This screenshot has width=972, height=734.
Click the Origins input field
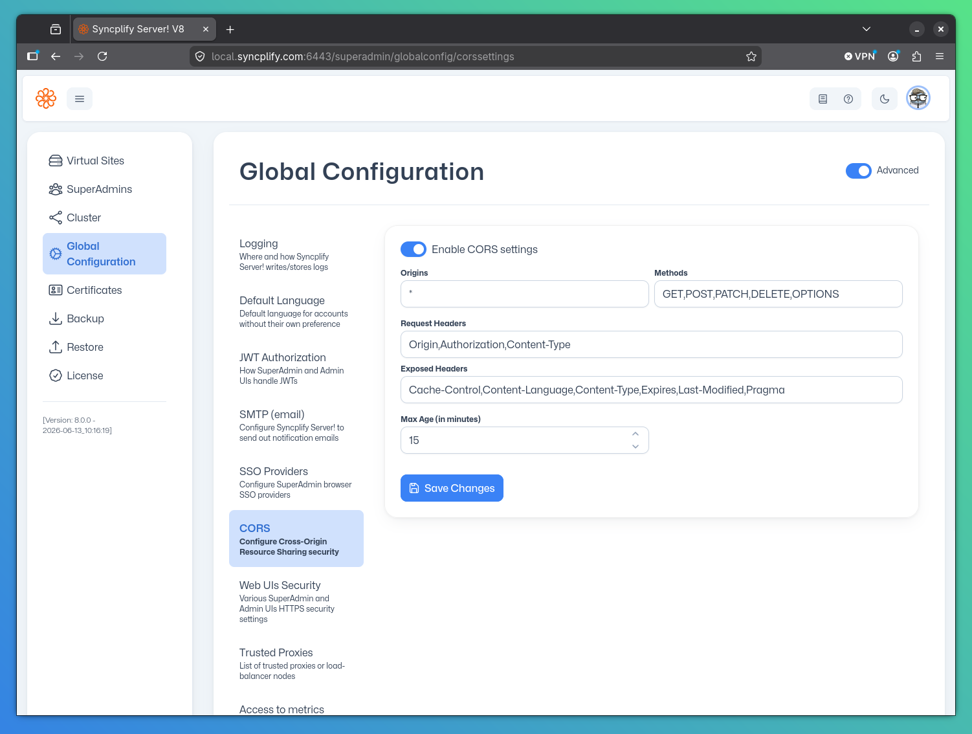point(525,294)
